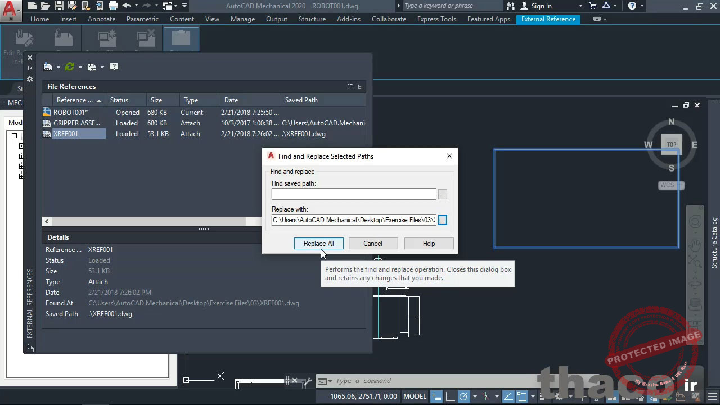This screenshot has width=720, height=405.
Task: Open the polar tracking settings dropdown arrow
Action: coord(475,397)
